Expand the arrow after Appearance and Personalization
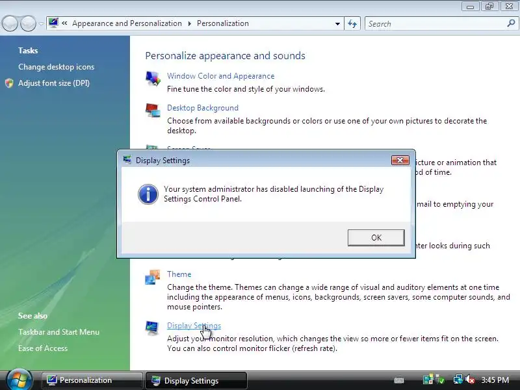 pos(189,23)
